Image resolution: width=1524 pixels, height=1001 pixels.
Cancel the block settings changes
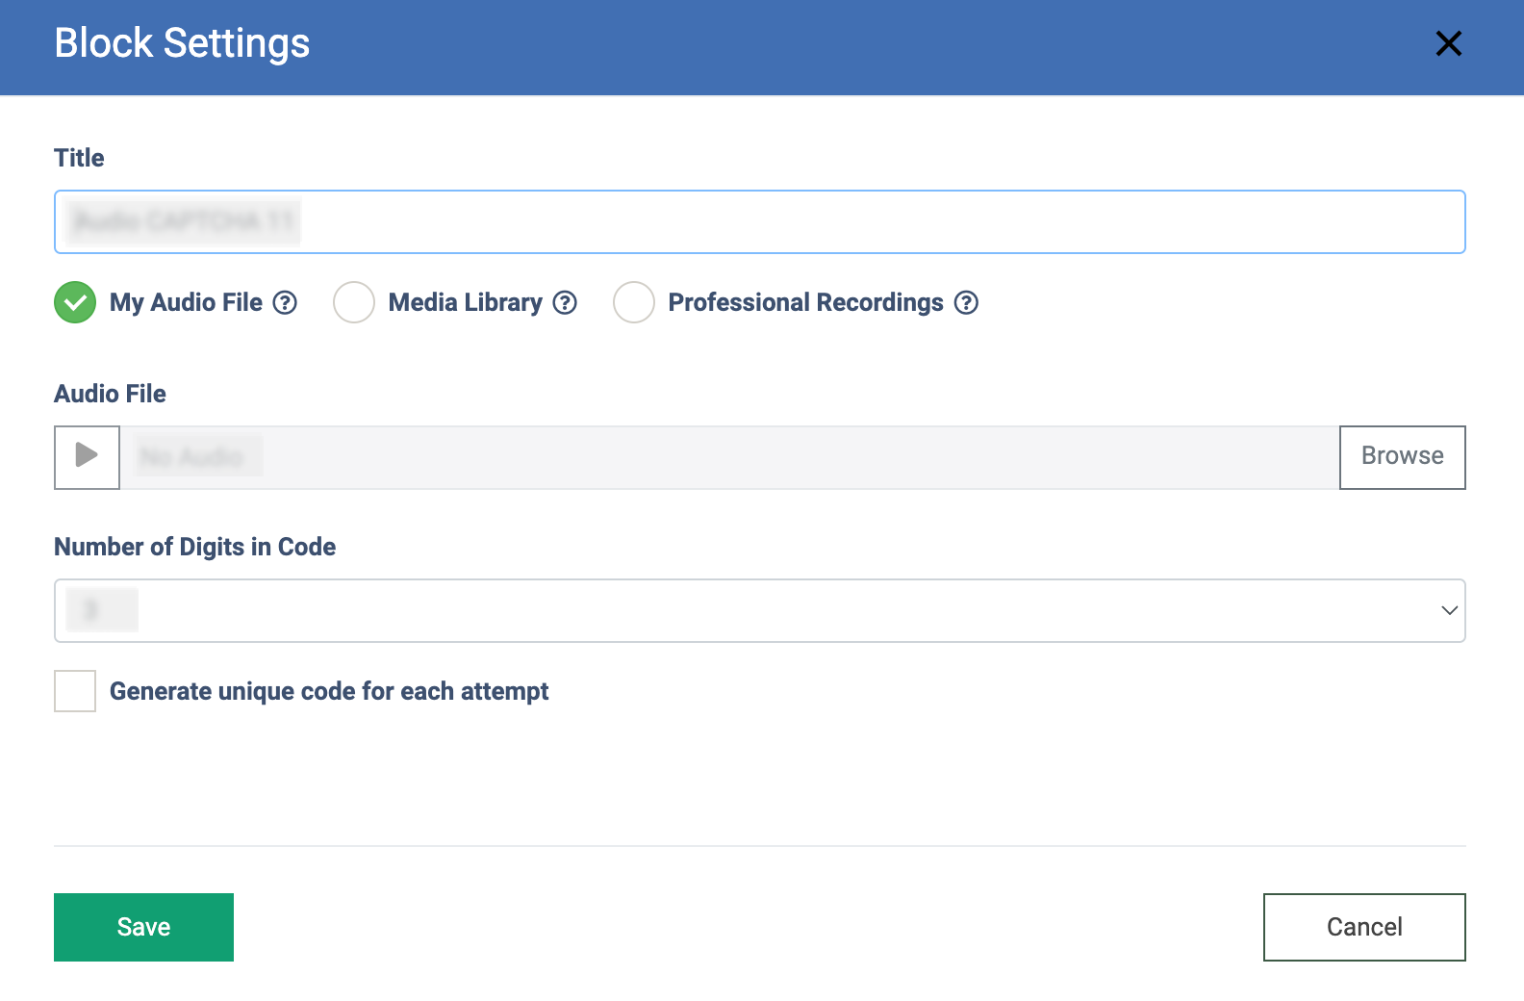(x=1363, y=927)
